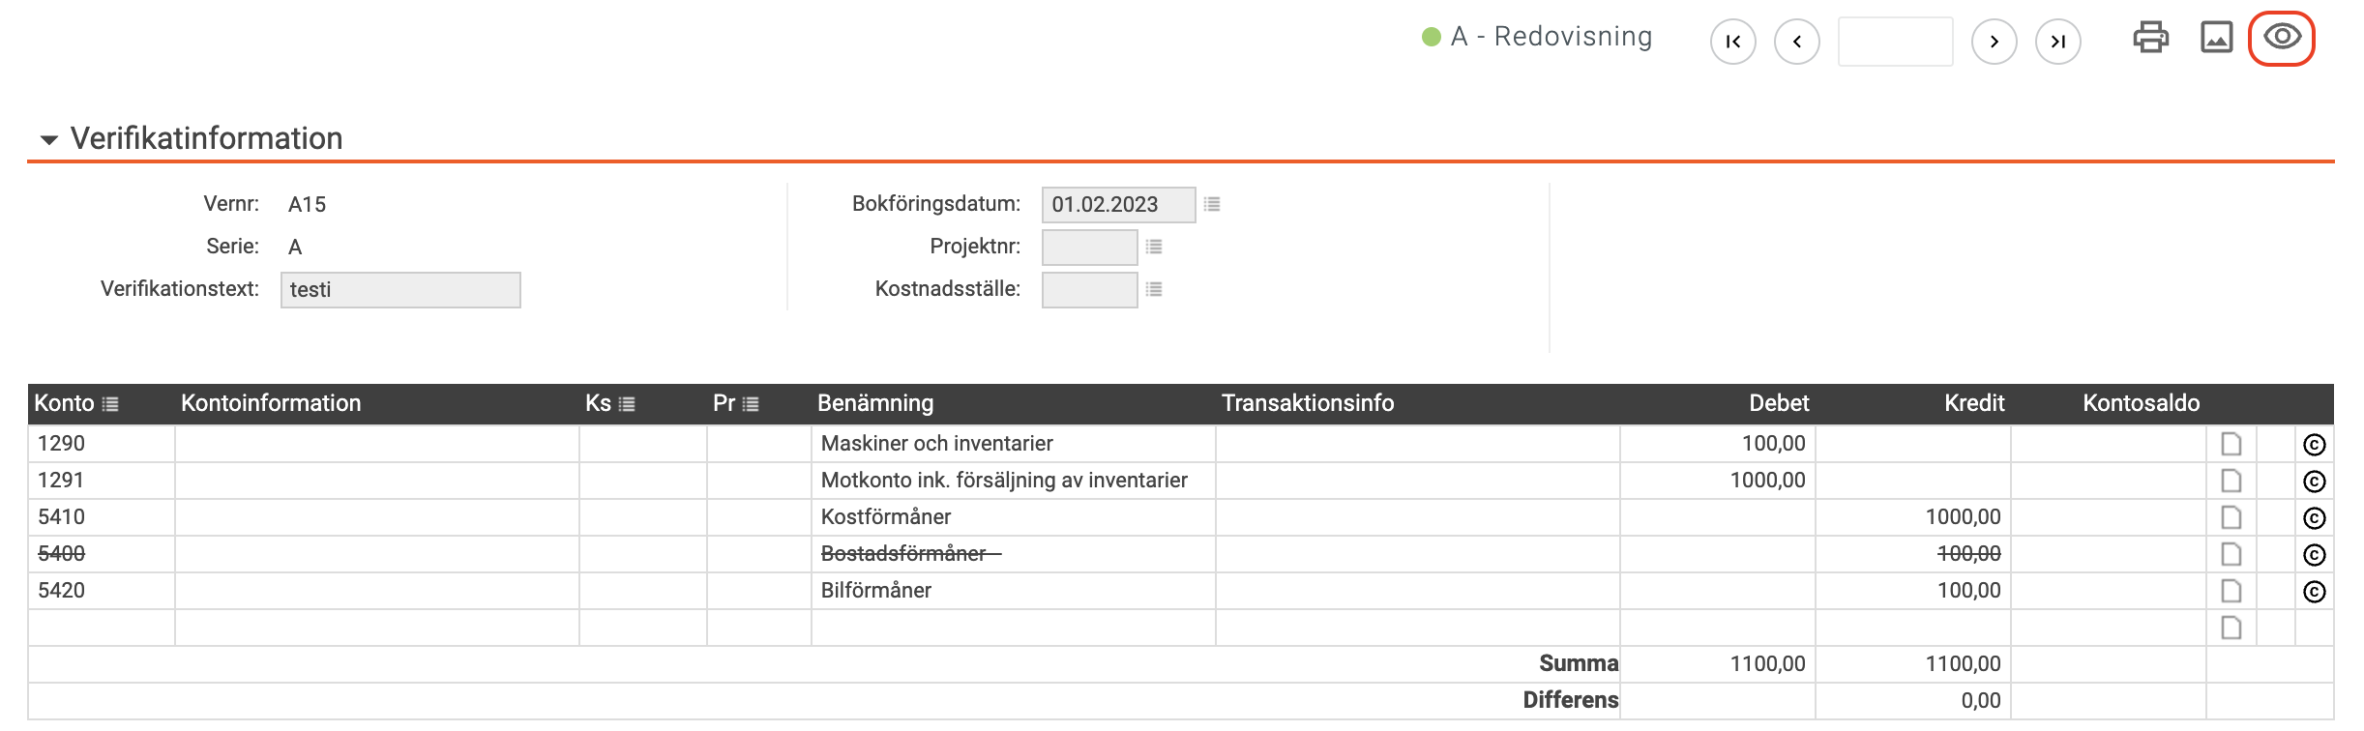Toggle the eye preview icon

point(2282,38)
